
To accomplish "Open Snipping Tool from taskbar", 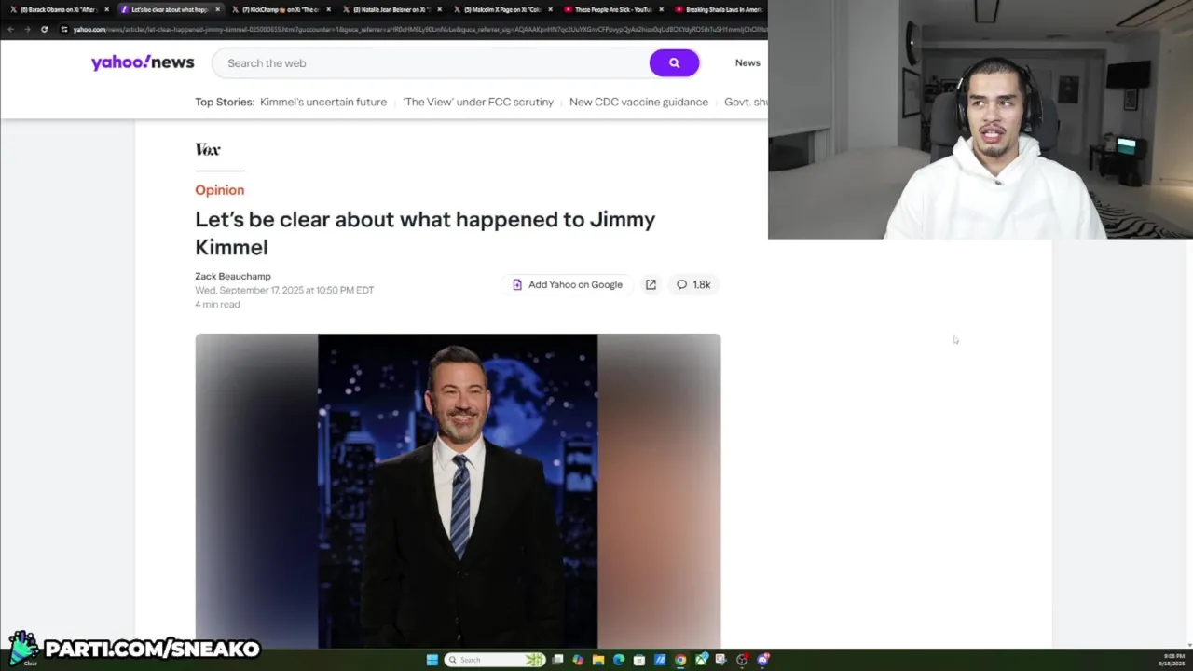I will tap(721, 660).
